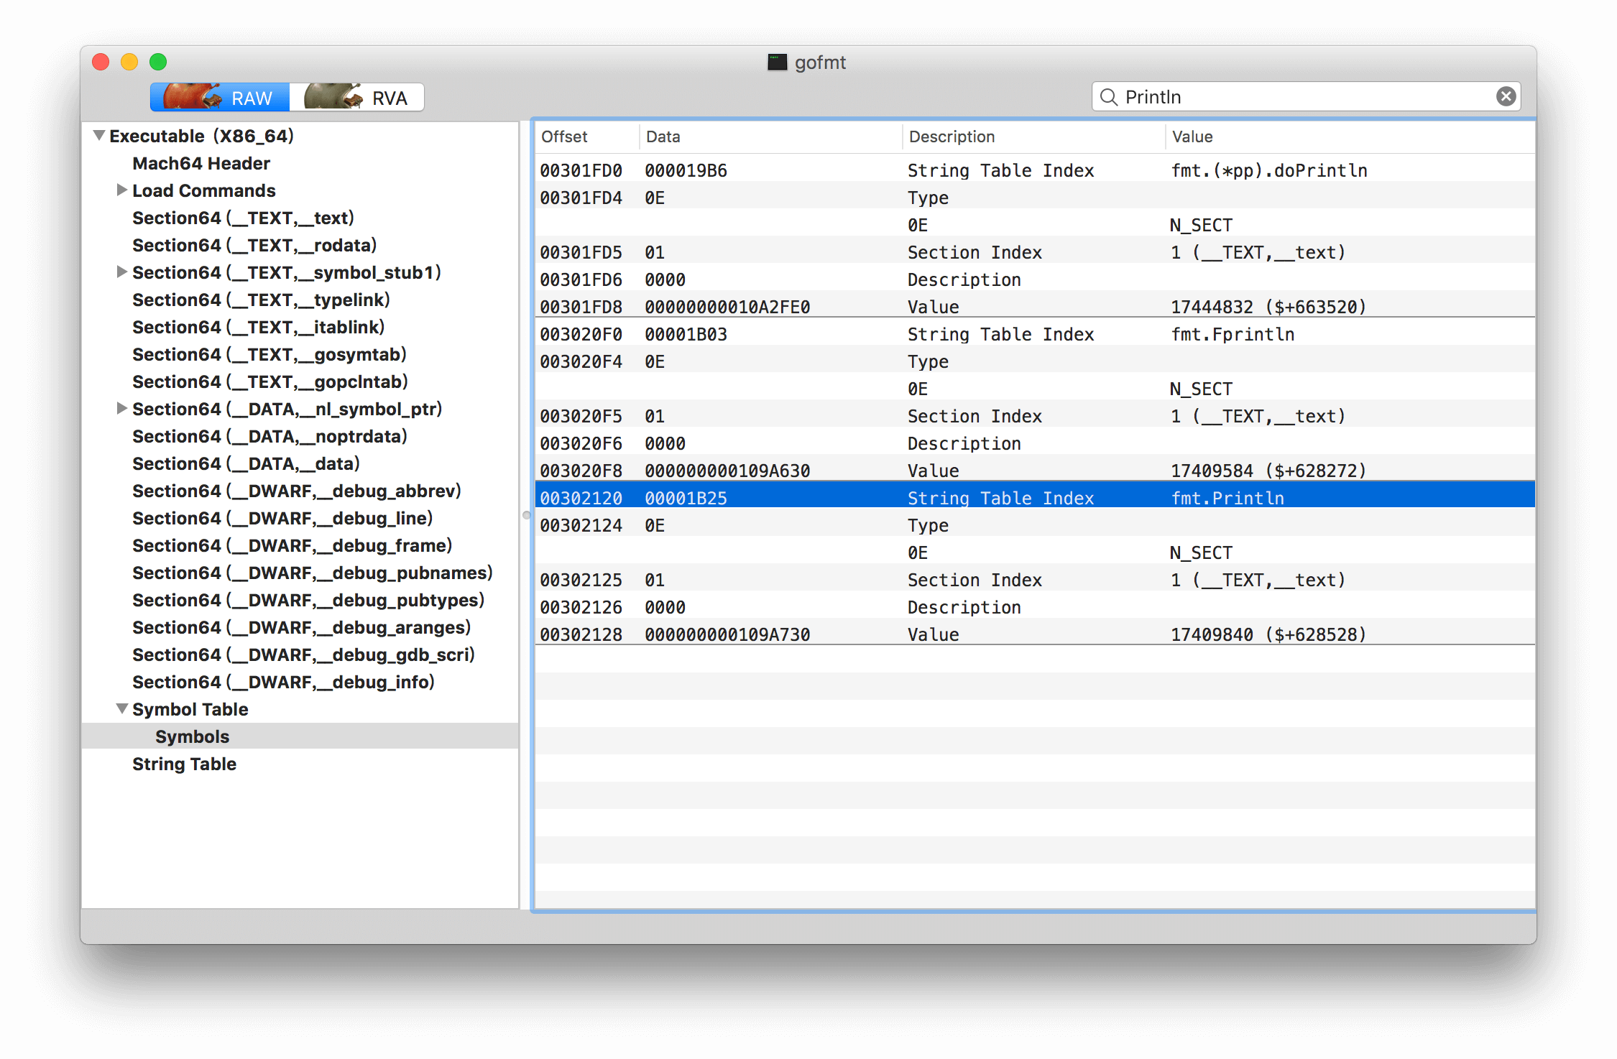Click the split pane divider handle
Image resolution: width=1617 pixels, height=1059 pixels.
[526, 515]
